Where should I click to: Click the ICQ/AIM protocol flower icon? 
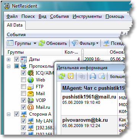31,73
